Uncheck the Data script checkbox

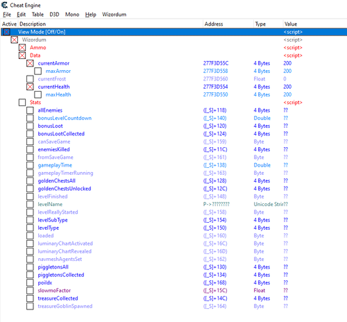click(x=22, y=56)
